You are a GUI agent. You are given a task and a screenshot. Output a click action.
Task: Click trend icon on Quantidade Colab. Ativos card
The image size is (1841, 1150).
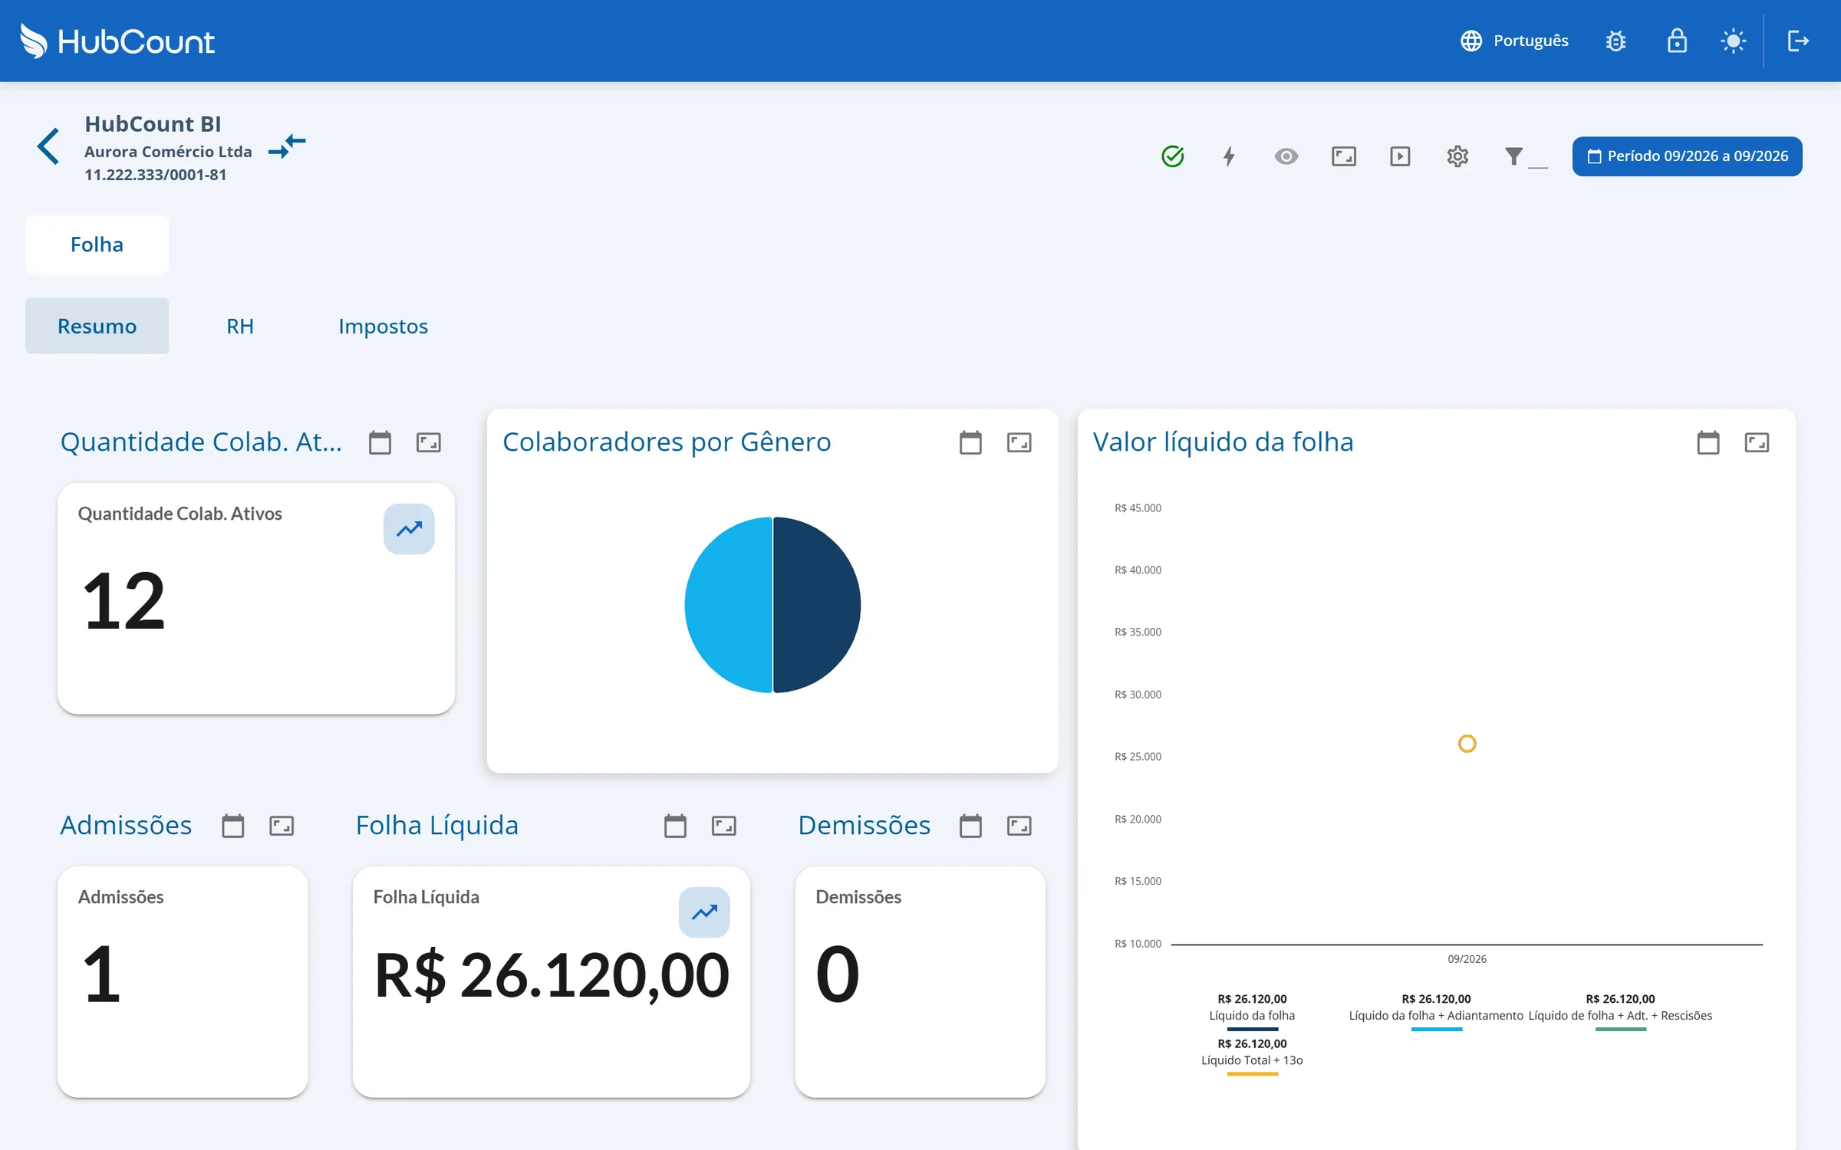409,529
